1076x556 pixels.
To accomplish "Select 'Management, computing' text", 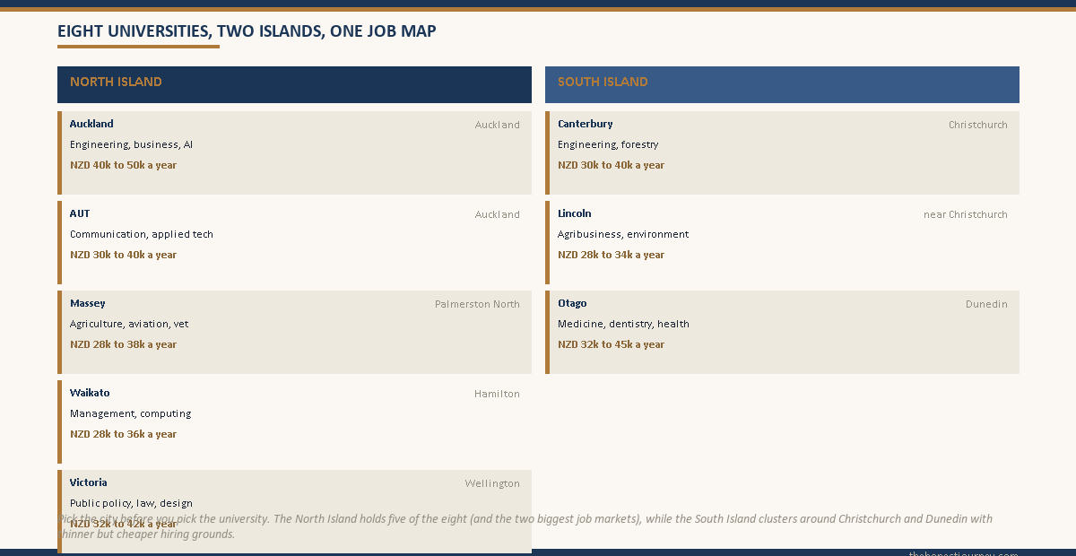I will click(x=131, y=413).
